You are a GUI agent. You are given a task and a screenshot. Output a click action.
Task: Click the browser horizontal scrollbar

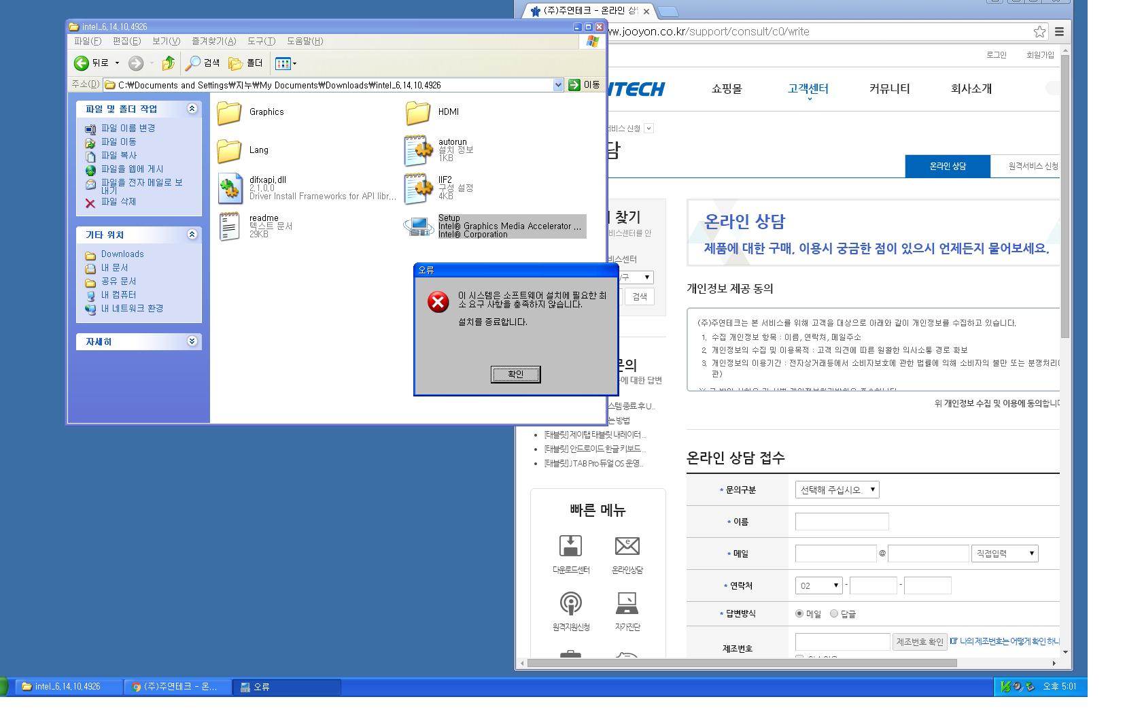(742, 663)
